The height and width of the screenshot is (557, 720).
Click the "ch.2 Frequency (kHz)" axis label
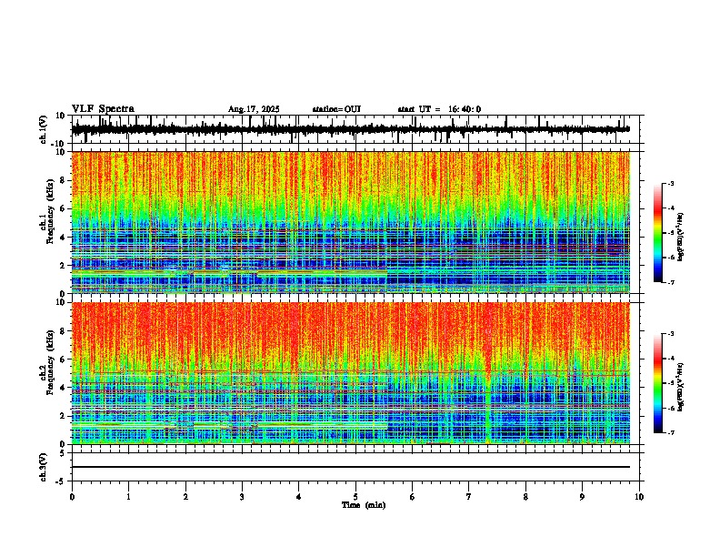click(46, 362)
